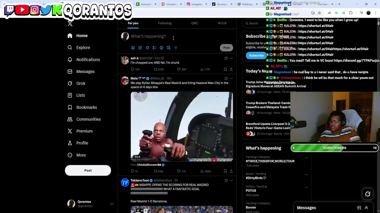Open a new browser tab with plus
The width and height of the screenshot is (380, 213).
tap(339, 4)
